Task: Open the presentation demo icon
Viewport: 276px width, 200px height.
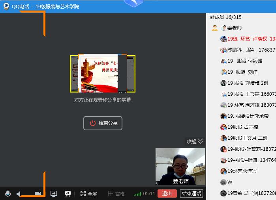Action: point(68,194)
